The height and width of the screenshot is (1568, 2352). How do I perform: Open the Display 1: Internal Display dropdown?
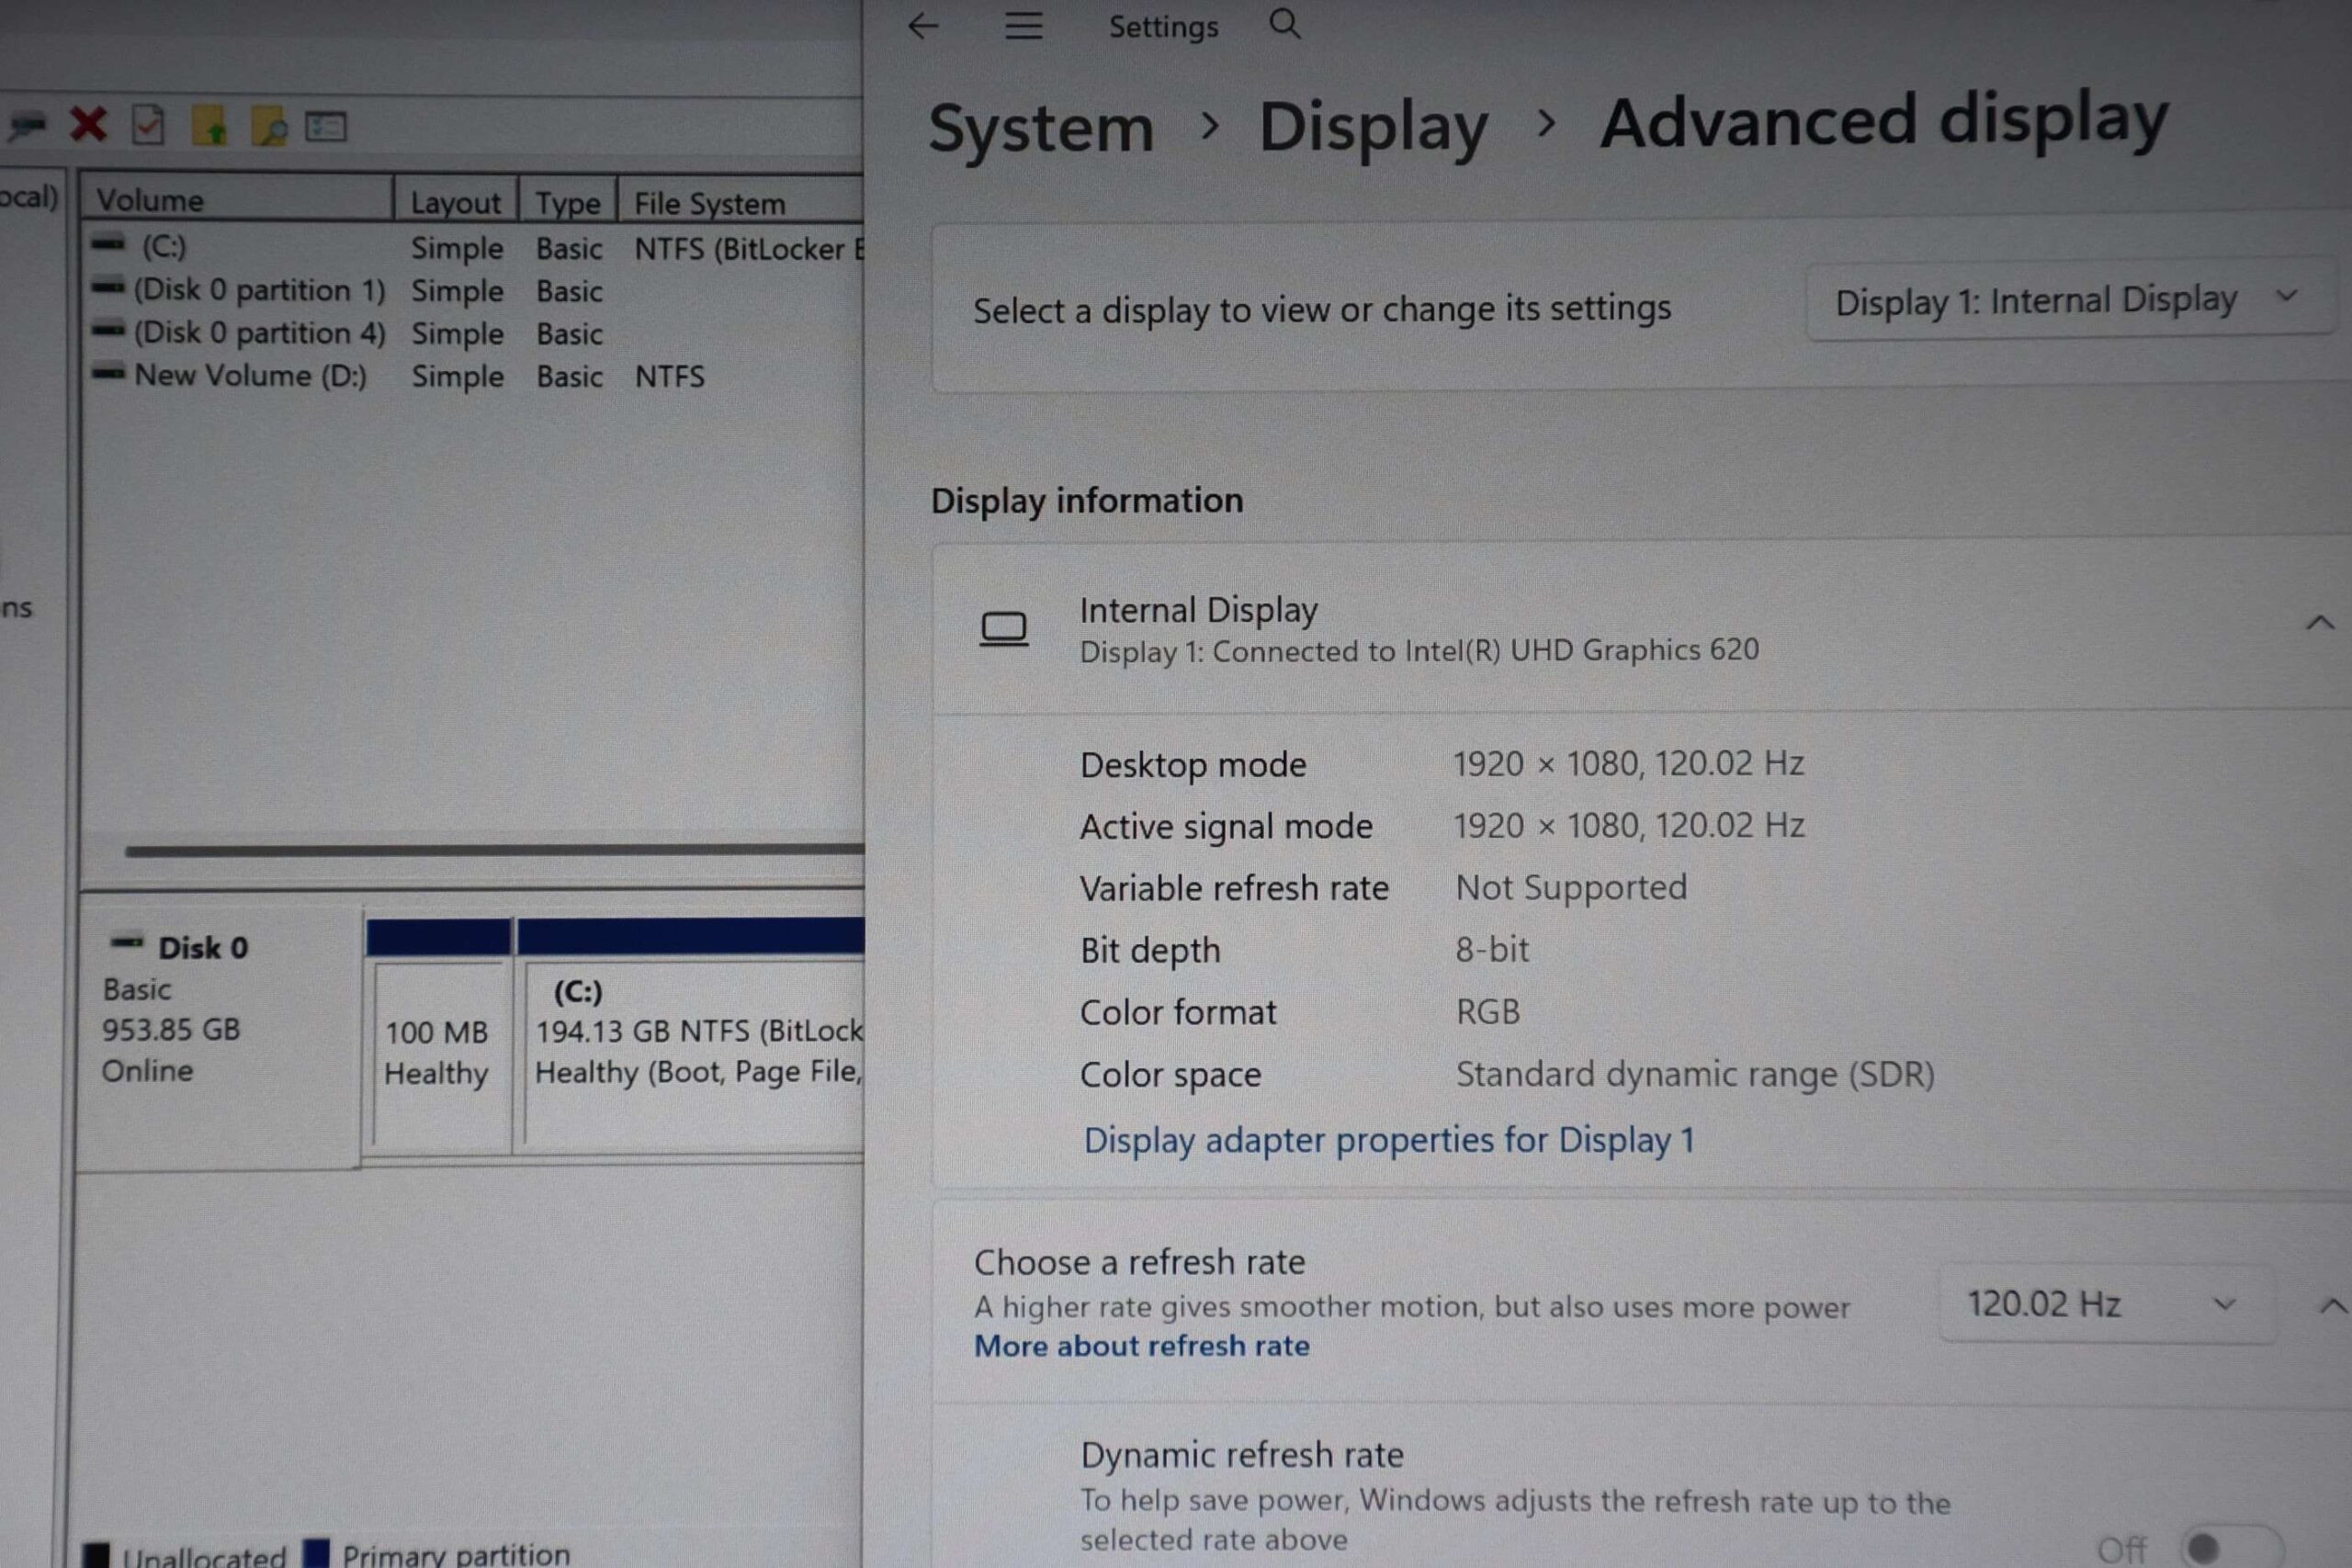click(x=2070, y=300)
